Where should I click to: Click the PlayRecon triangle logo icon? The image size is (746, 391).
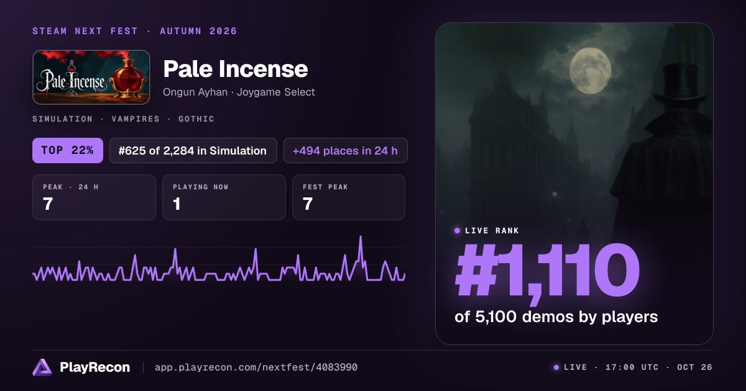(42, 367)
